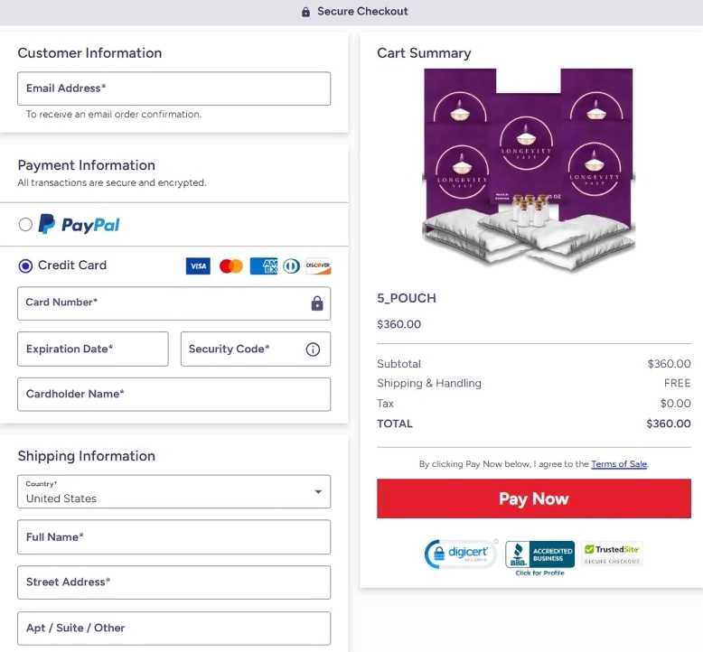Image resolution: width=703 pixels, height=652 pixels.
Task: Click the Mastercard logo icon
Action: point(231,266)
